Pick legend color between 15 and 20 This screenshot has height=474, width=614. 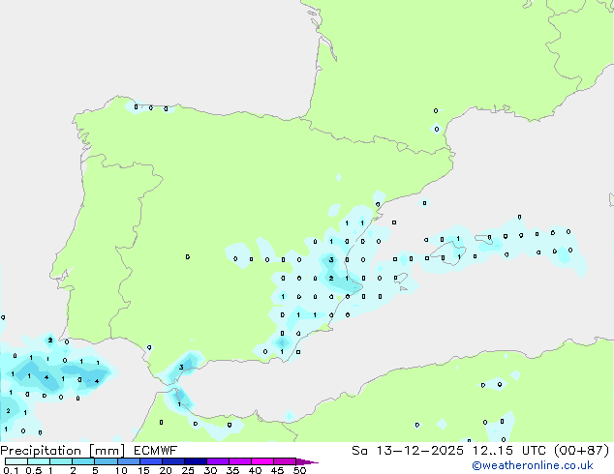pos(151,461)
